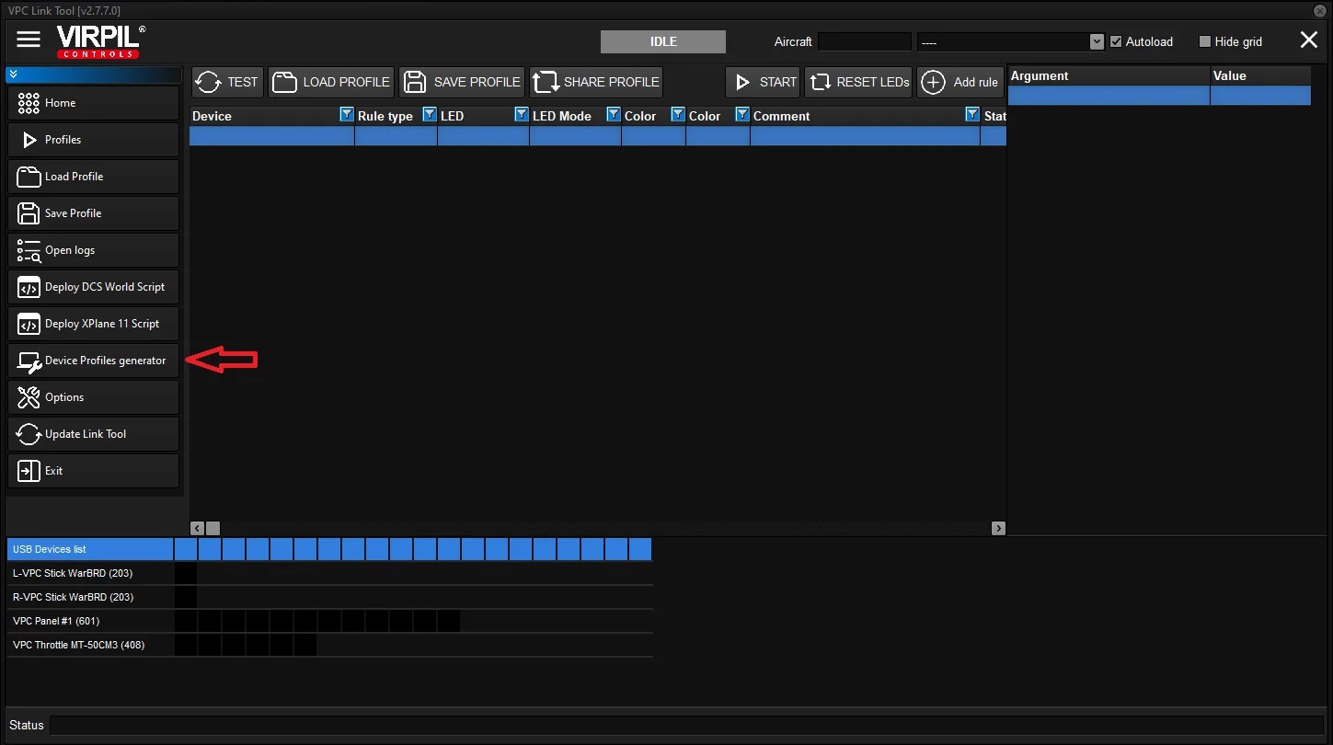Open the hamburger menu beside the VIRPIL logo

pos(29,39)
